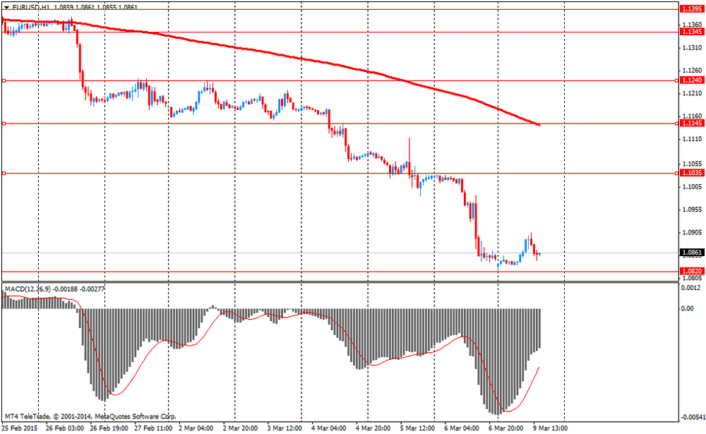This screenshot has width=706, height=434.
Task: Click the 0.00 MACD zero level value
Action: point(688,309)
